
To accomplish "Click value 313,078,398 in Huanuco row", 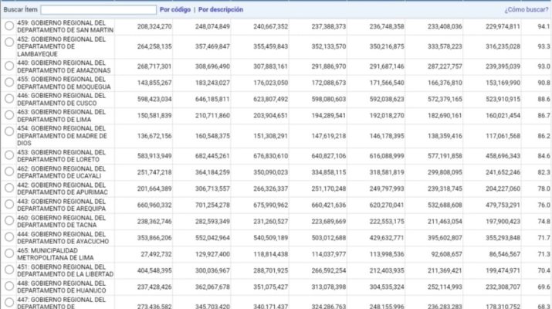I will (x=329, y=287).
